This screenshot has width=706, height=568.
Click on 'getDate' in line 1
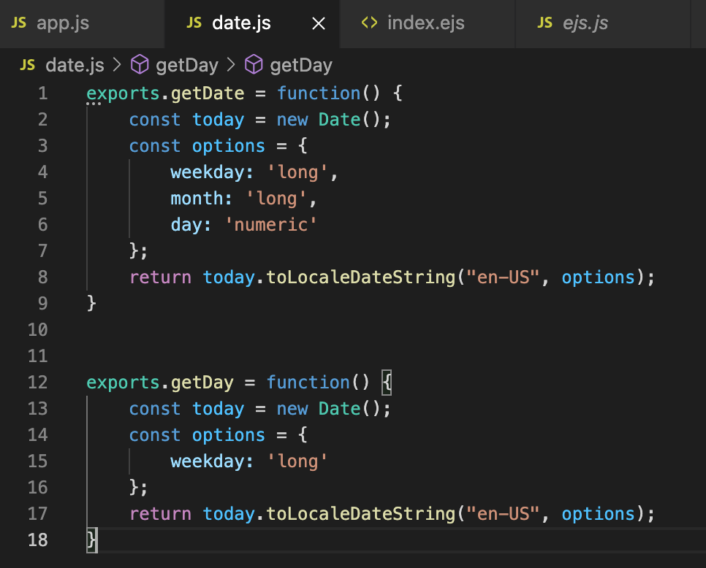click(208, 93)
